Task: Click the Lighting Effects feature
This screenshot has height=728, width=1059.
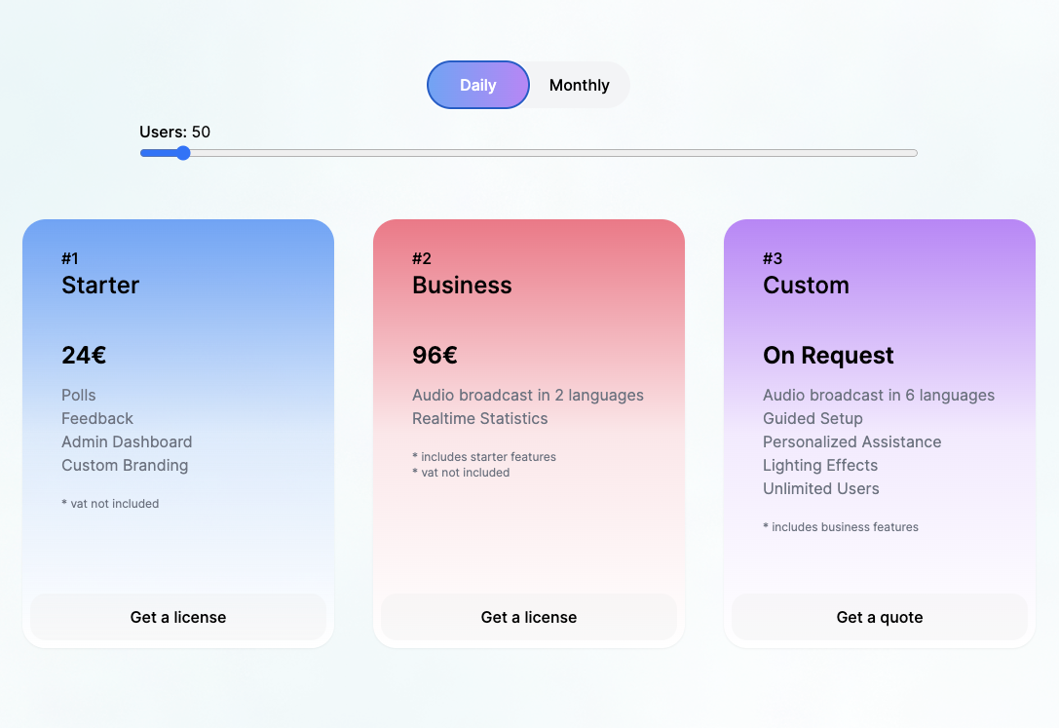Action: tap(820, 465)
